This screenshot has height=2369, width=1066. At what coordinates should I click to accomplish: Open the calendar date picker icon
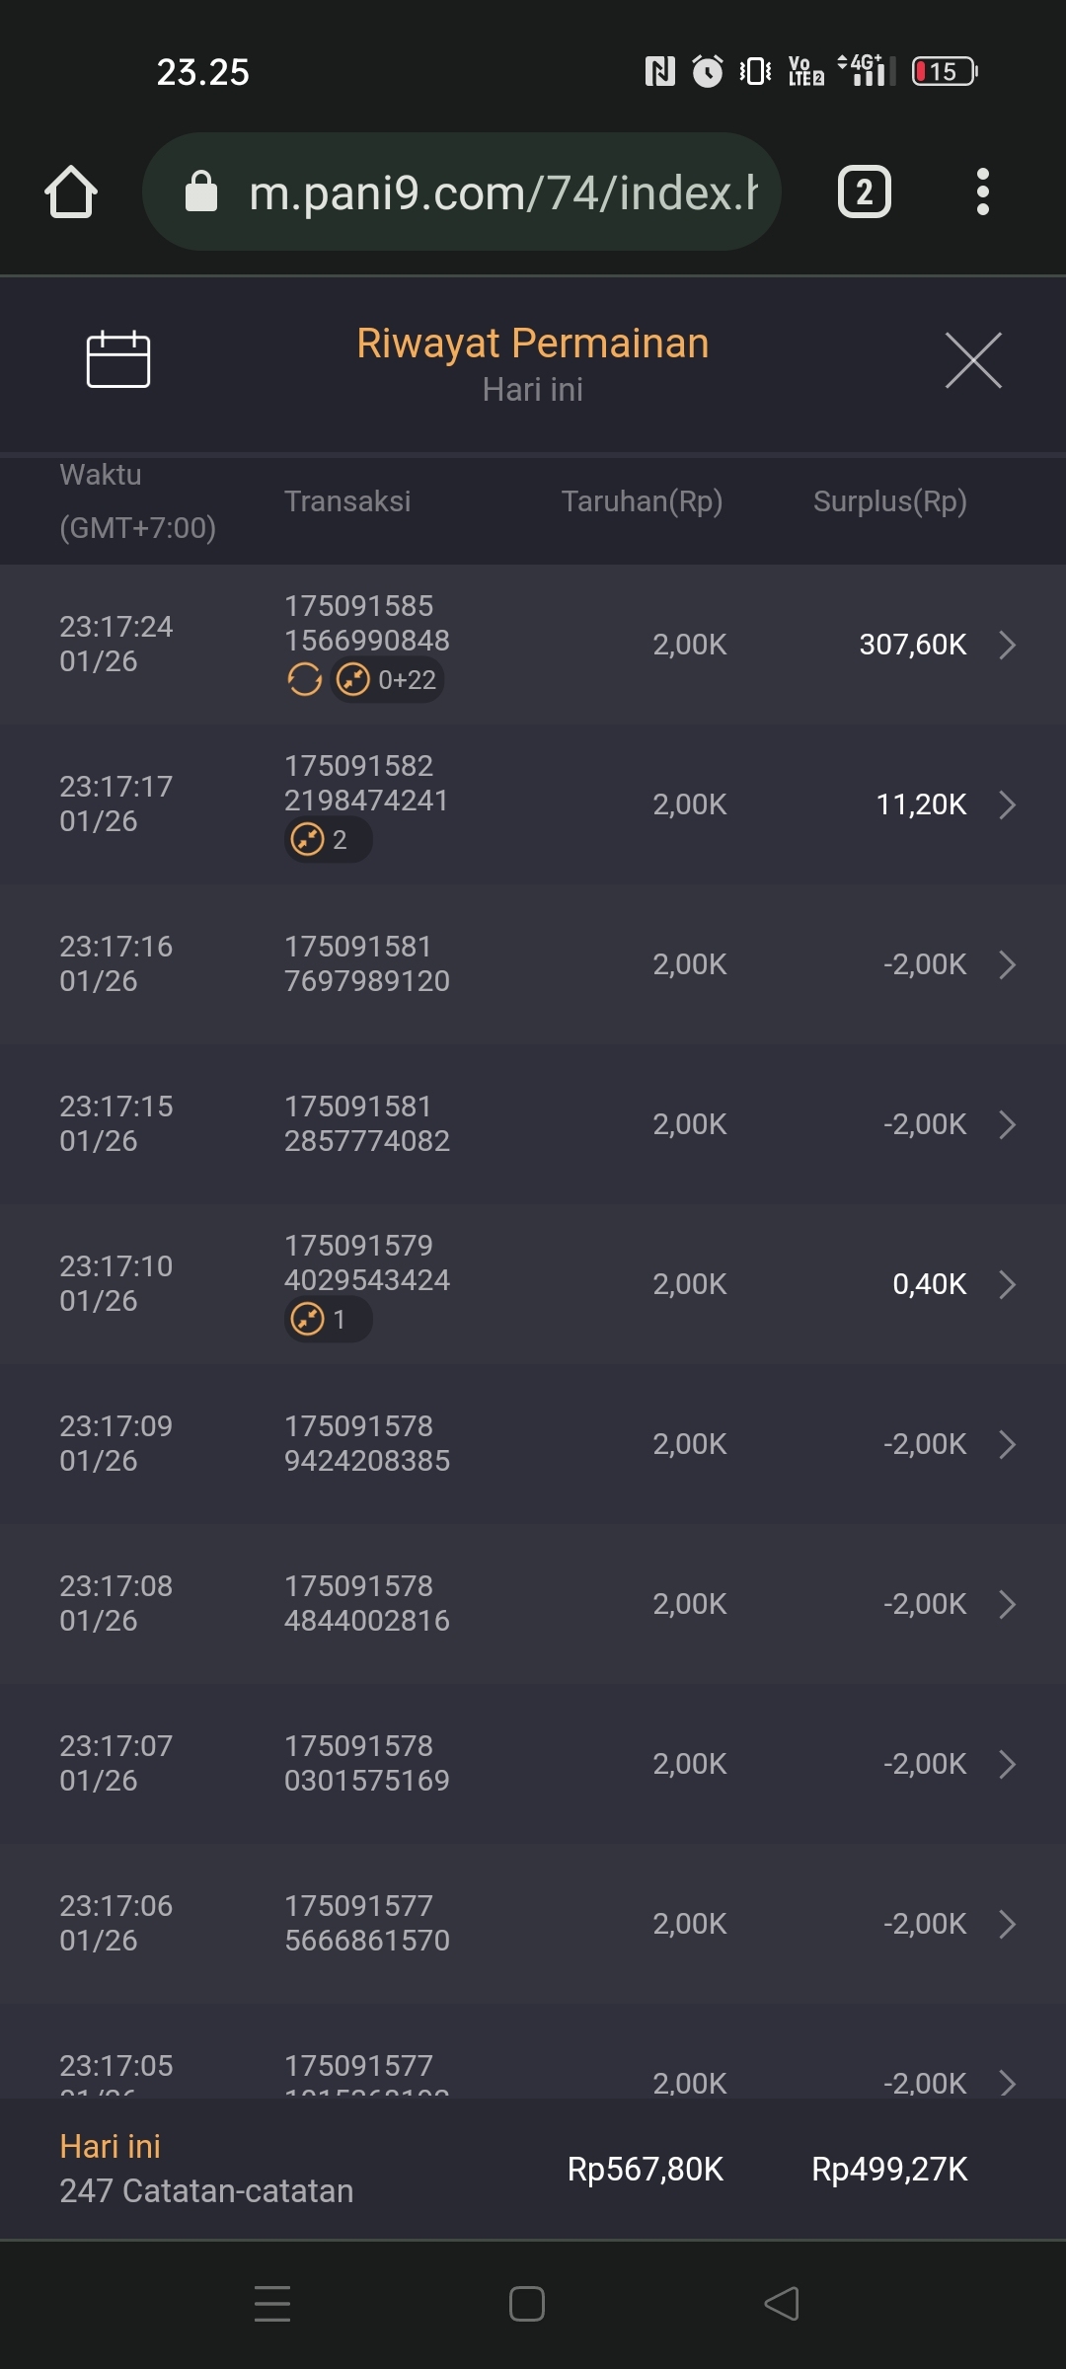(118, 359)
